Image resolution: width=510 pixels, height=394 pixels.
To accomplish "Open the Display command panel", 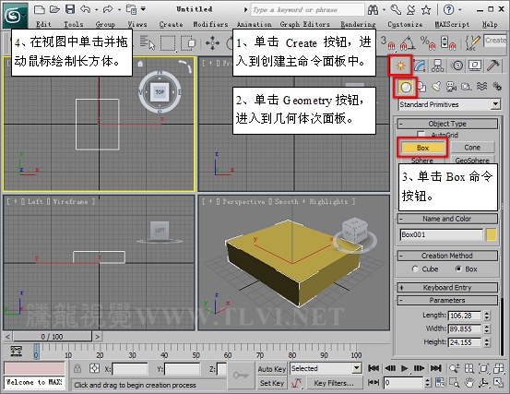I will (475, 66).
